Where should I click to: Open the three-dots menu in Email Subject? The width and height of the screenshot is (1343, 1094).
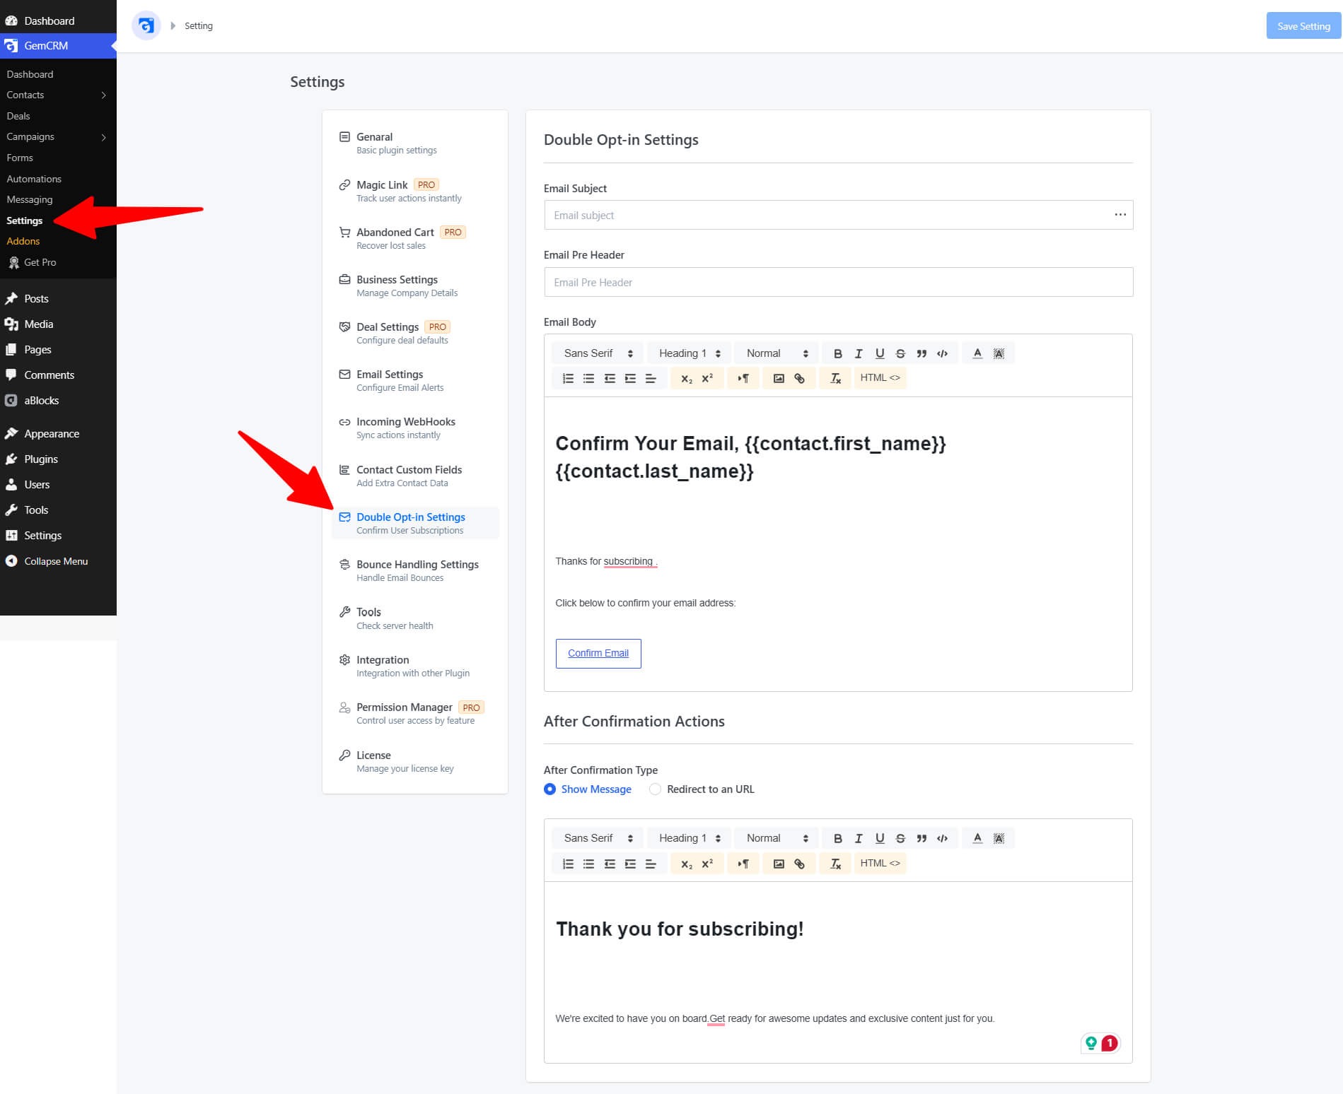click(x=1120, y=215)
